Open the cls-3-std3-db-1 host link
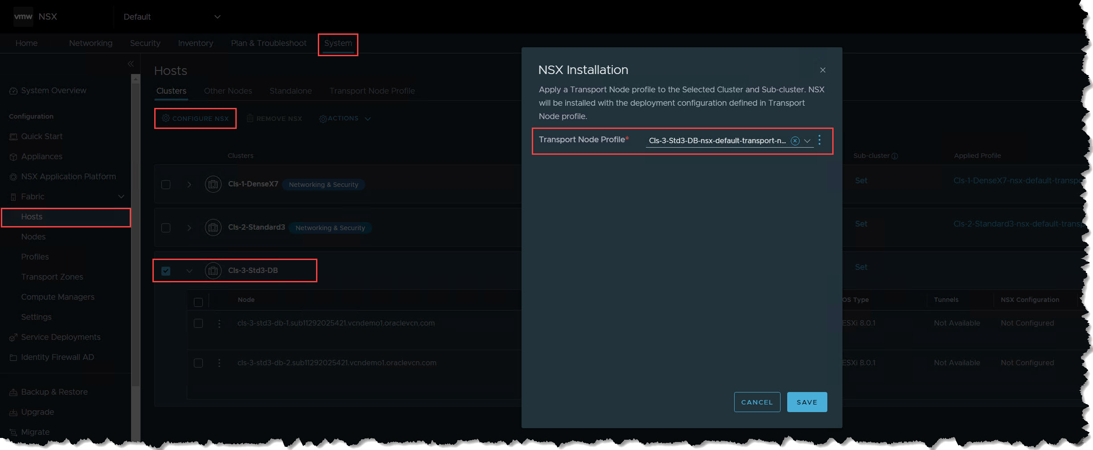Screen dimensions: 1093x450 click(x=336, y=323)
